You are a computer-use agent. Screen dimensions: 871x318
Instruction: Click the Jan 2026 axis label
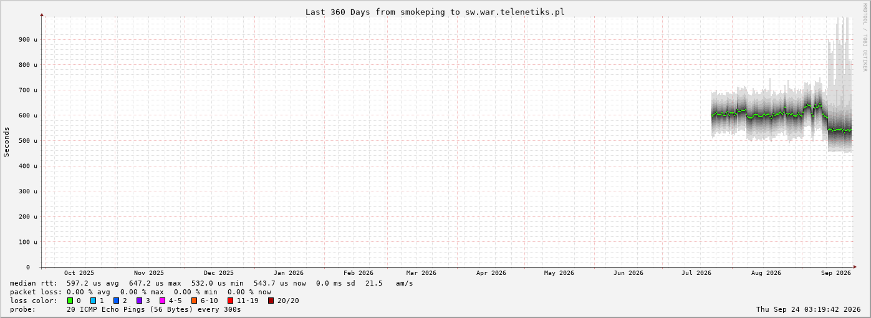tap(289, 272)
